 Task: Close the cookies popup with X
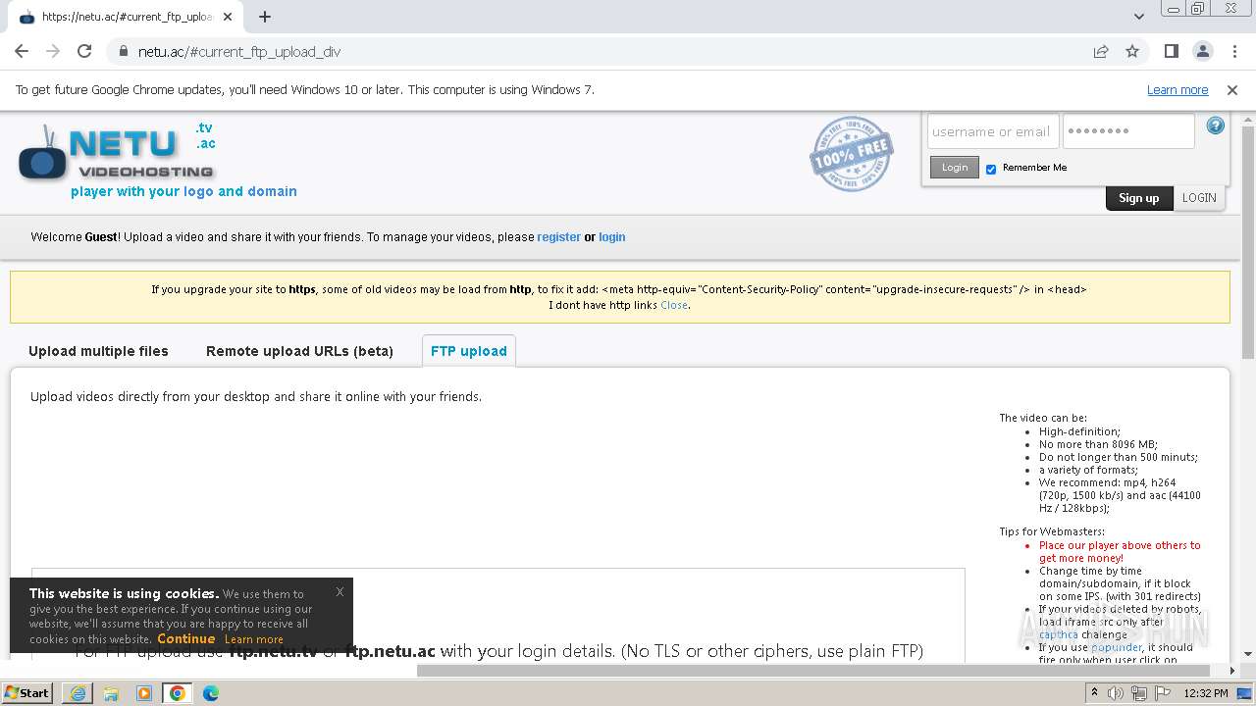[x=340, y=591]
